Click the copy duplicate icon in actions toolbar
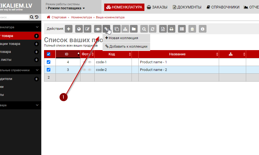Viewport: 259px width, 155px height. click(117, 29)
